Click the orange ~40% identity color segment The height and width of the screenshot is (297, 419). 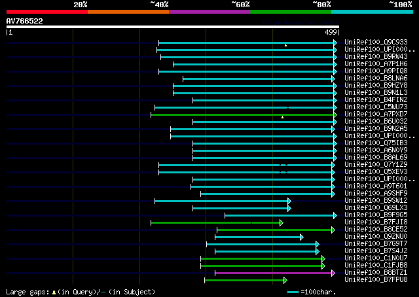point(128,12)
